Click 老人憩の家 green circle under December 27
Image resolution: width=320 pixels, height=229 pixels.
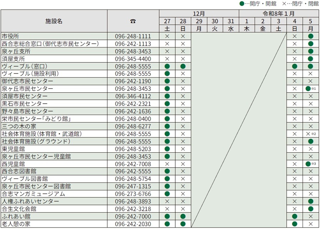pyautogui.click(x=167, y=224)
